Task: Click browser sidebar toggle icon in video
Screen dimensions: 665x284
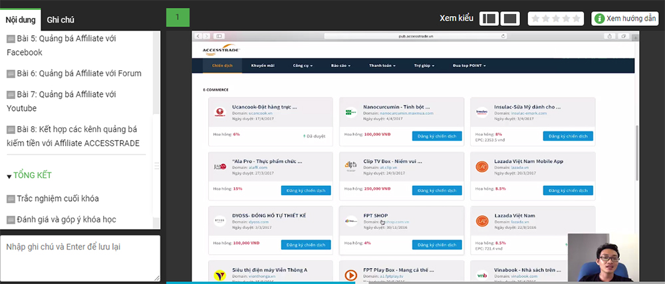Action: click(219, 36)
